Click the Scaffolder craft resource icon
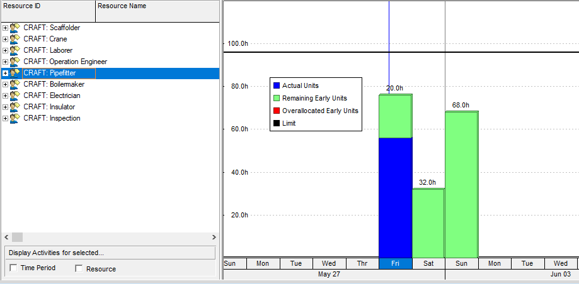The width and height of the screenshot is (579, 284). pyautogui.click(x=15, y=28)
